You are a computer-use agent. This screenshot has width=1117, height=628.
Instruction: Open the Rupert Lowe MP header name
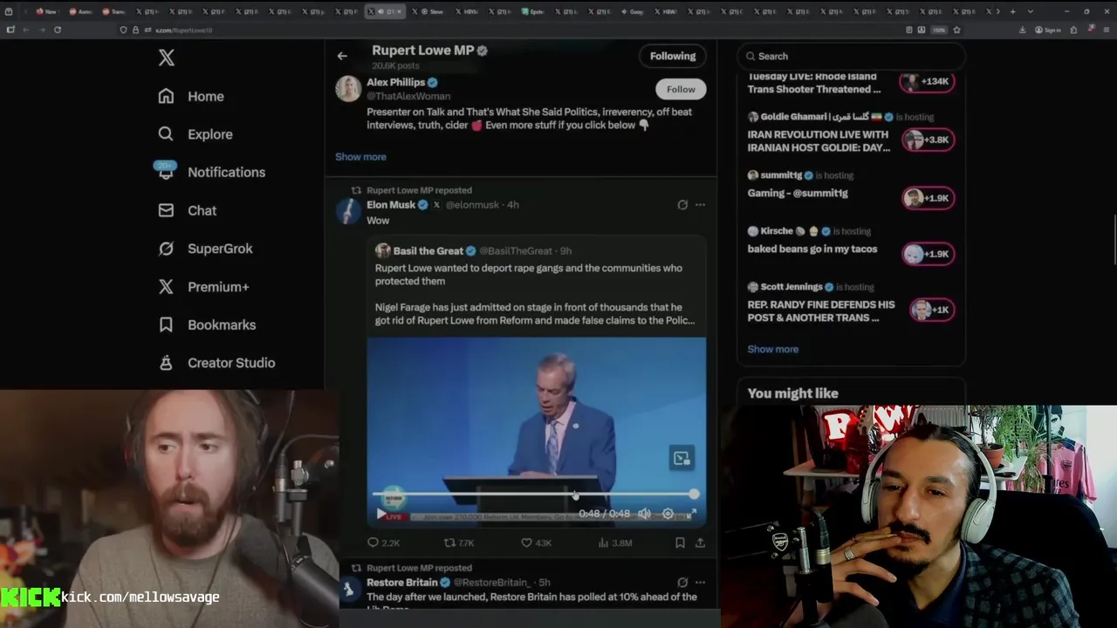422,51
